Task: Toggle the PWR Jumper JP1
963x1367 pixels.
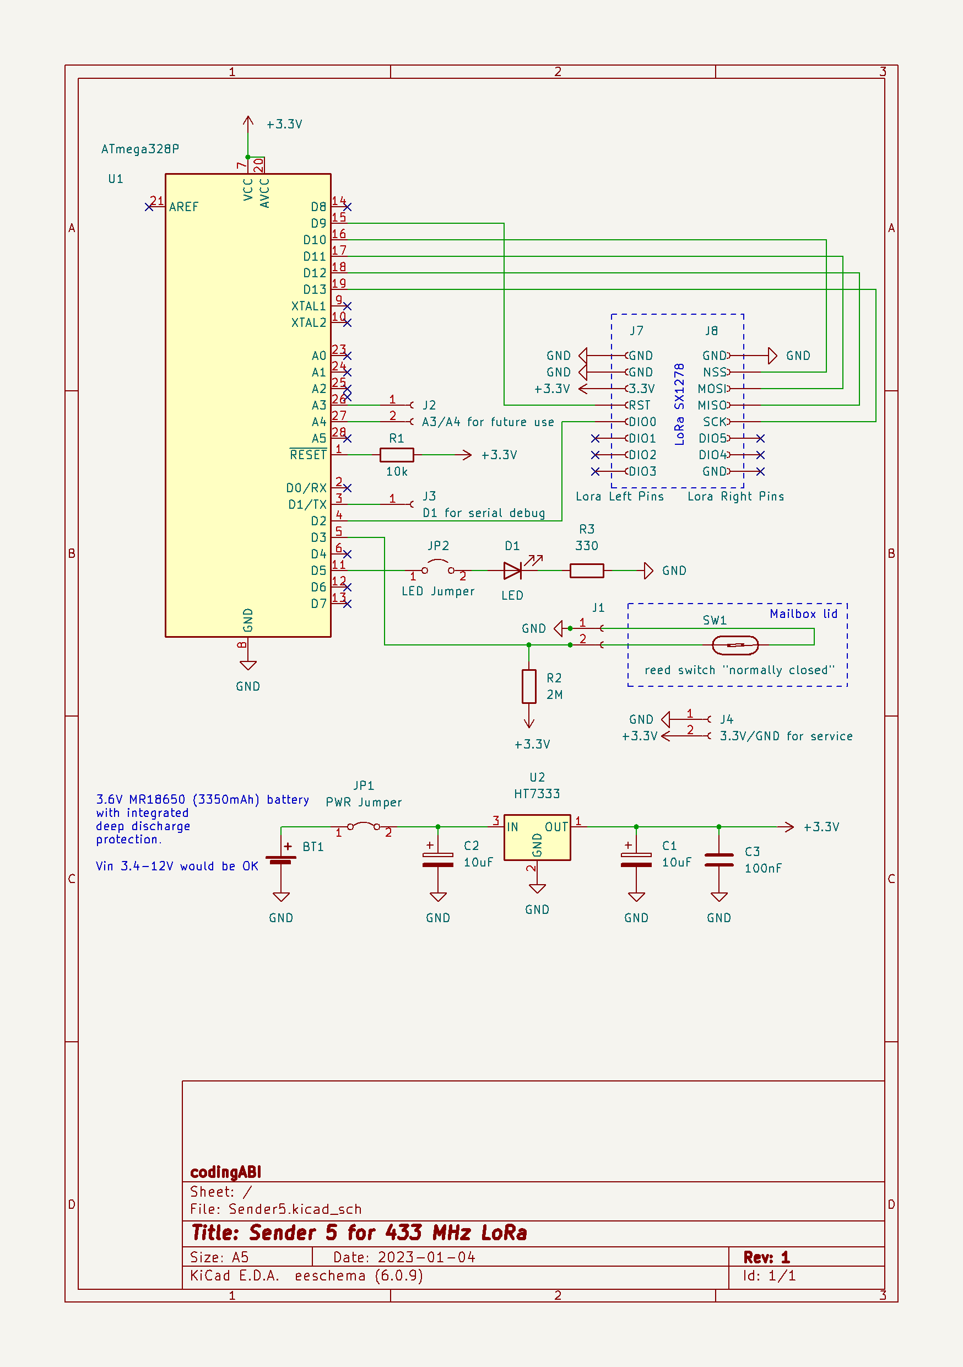Action: (365, 826)
